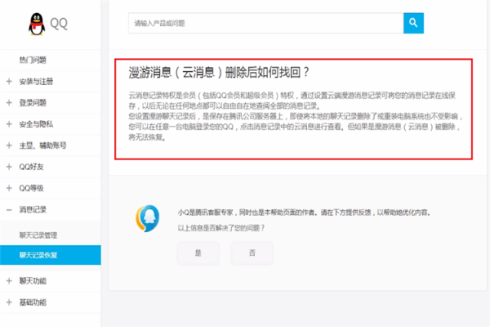The image size is (490, 327).
Task: Click paragraph line beginning 云消息记录特权是会员
Action: [x=292, y=95]
